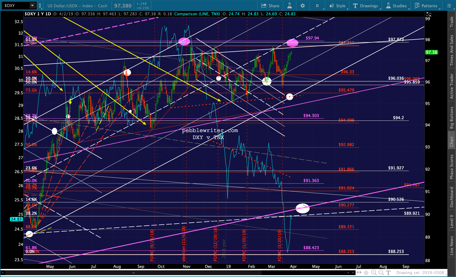Click the pink ellipse marker near $97.94
Viewport: 456px width, 277px height.
[x=292, y=43]
